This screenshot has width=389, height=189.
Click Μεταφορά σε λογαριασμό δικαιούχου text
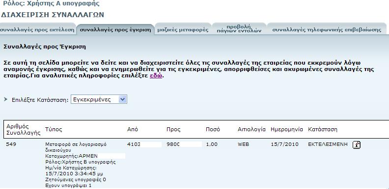76,147
